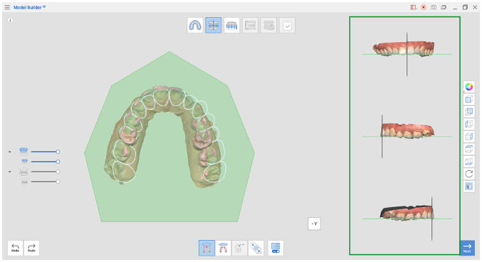Click the multi-window capture icon in title bar
This screenshot has width=482, height=262.
click(444, 7)
